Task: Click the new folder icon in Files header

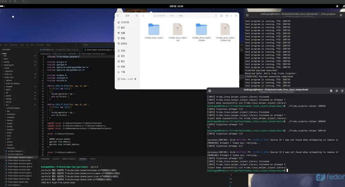Action: coord(222,16)
